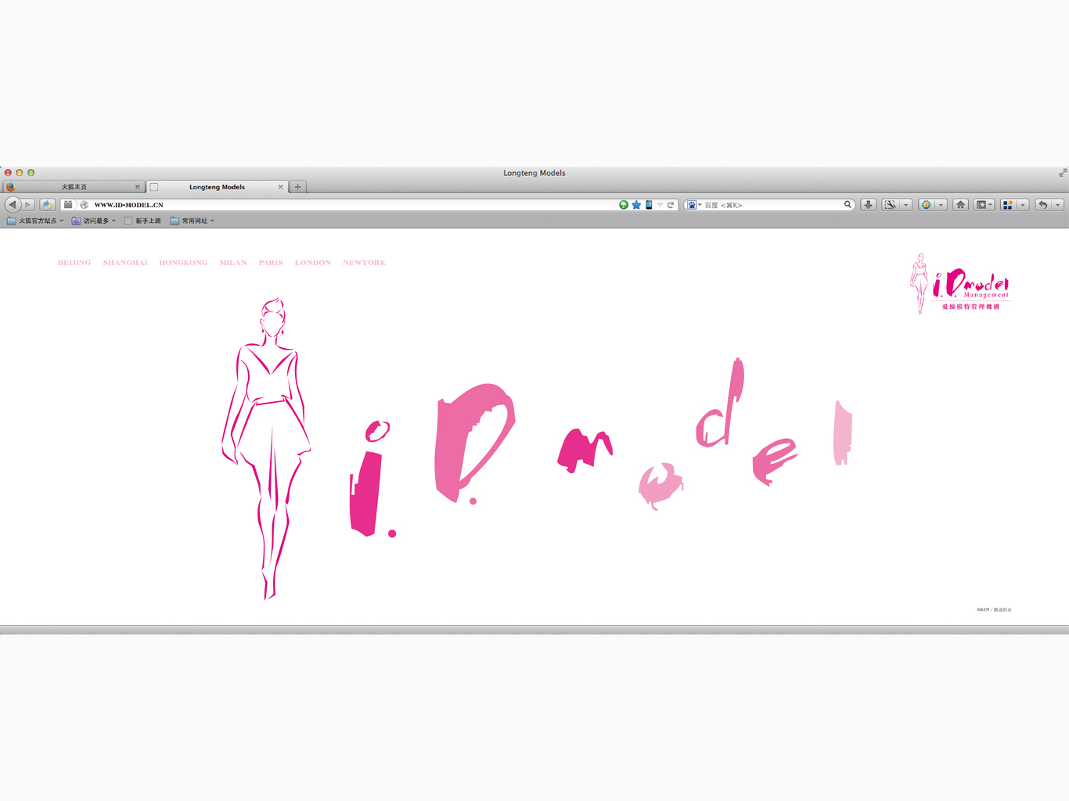1069x801 pixels.
Task: Expand dropdown beside the colored grid icon
Action: coord(1023,205)
